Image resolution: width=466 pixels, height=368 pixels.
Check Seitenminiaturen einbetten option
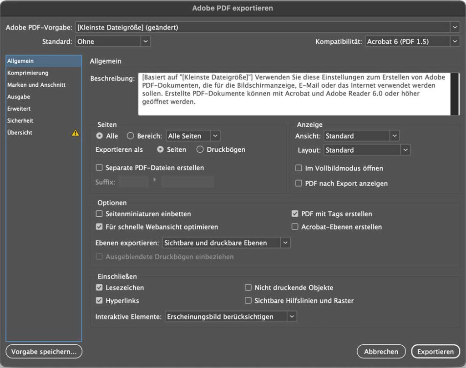click(99, 214)
